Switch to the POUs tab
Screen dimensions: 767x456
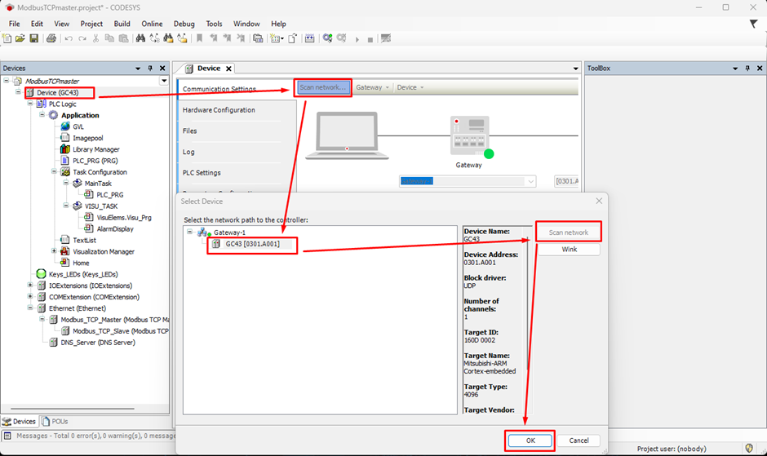click(x=55, y=421)
